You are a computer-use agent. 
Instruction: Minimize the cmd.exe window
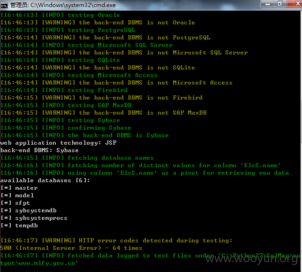[x=268, y=4]
